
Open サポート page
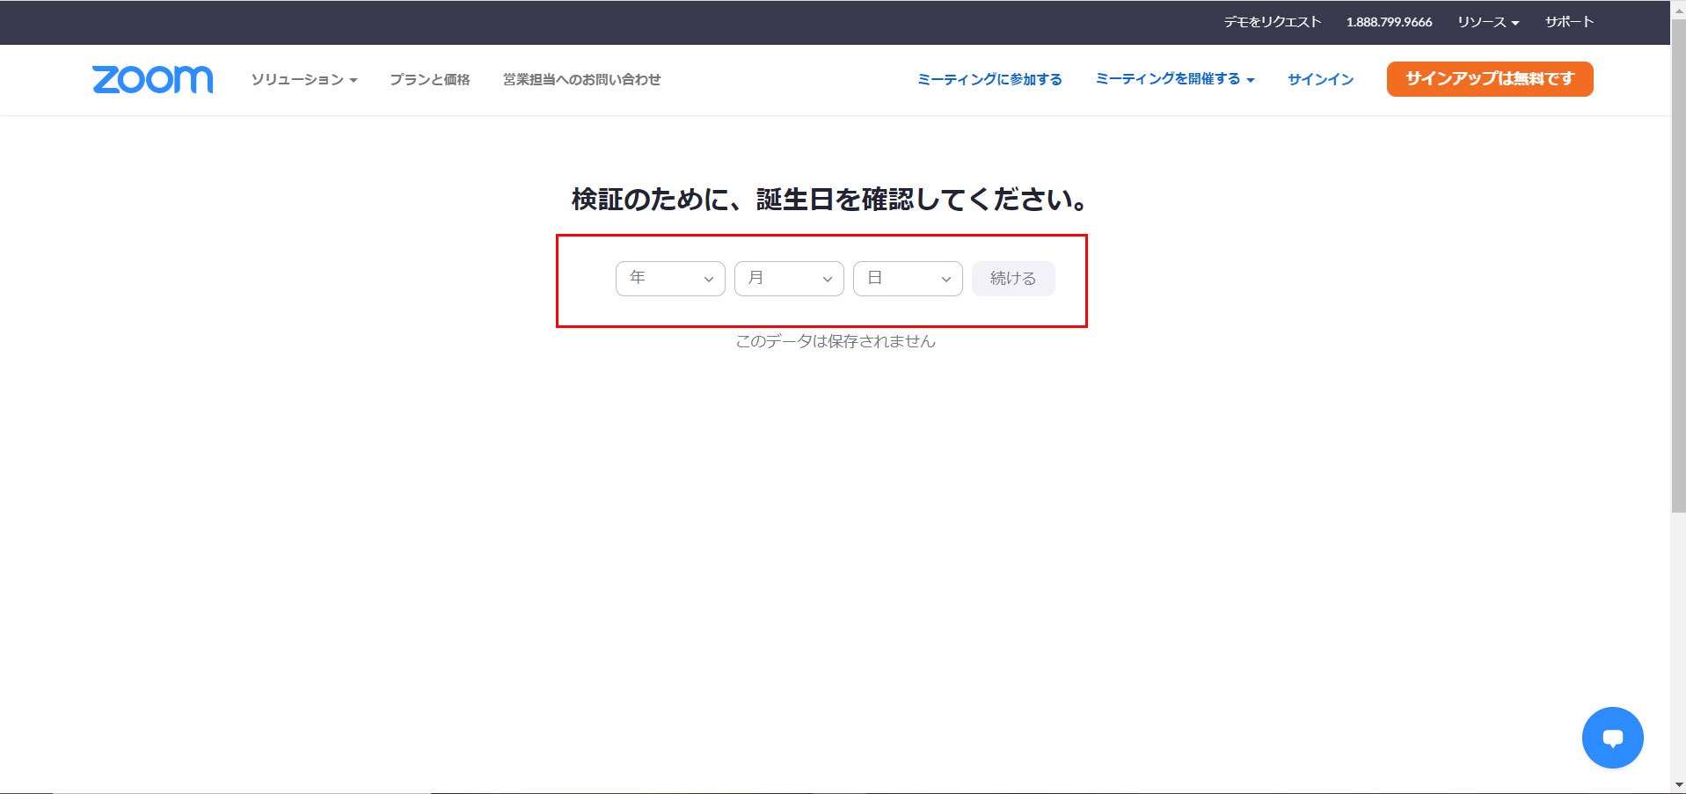pos(1570,22)
